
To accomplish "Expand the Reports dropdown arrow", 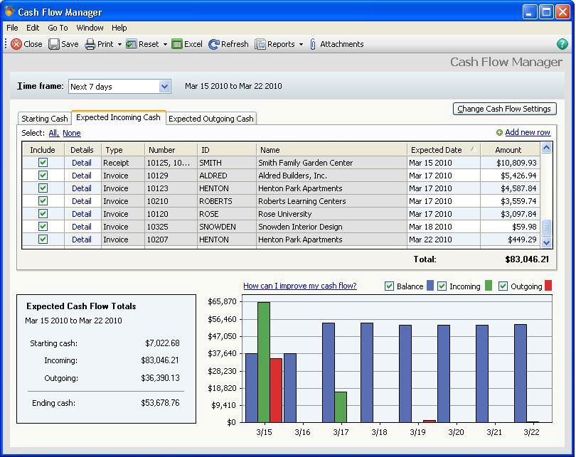I will click(301, 44).
